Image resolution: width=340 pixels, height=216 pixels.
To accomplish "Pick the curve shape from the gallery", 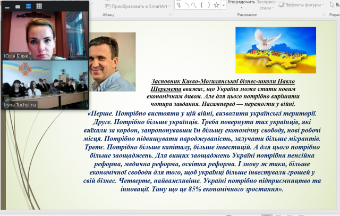I will click(x=193, y=5).
